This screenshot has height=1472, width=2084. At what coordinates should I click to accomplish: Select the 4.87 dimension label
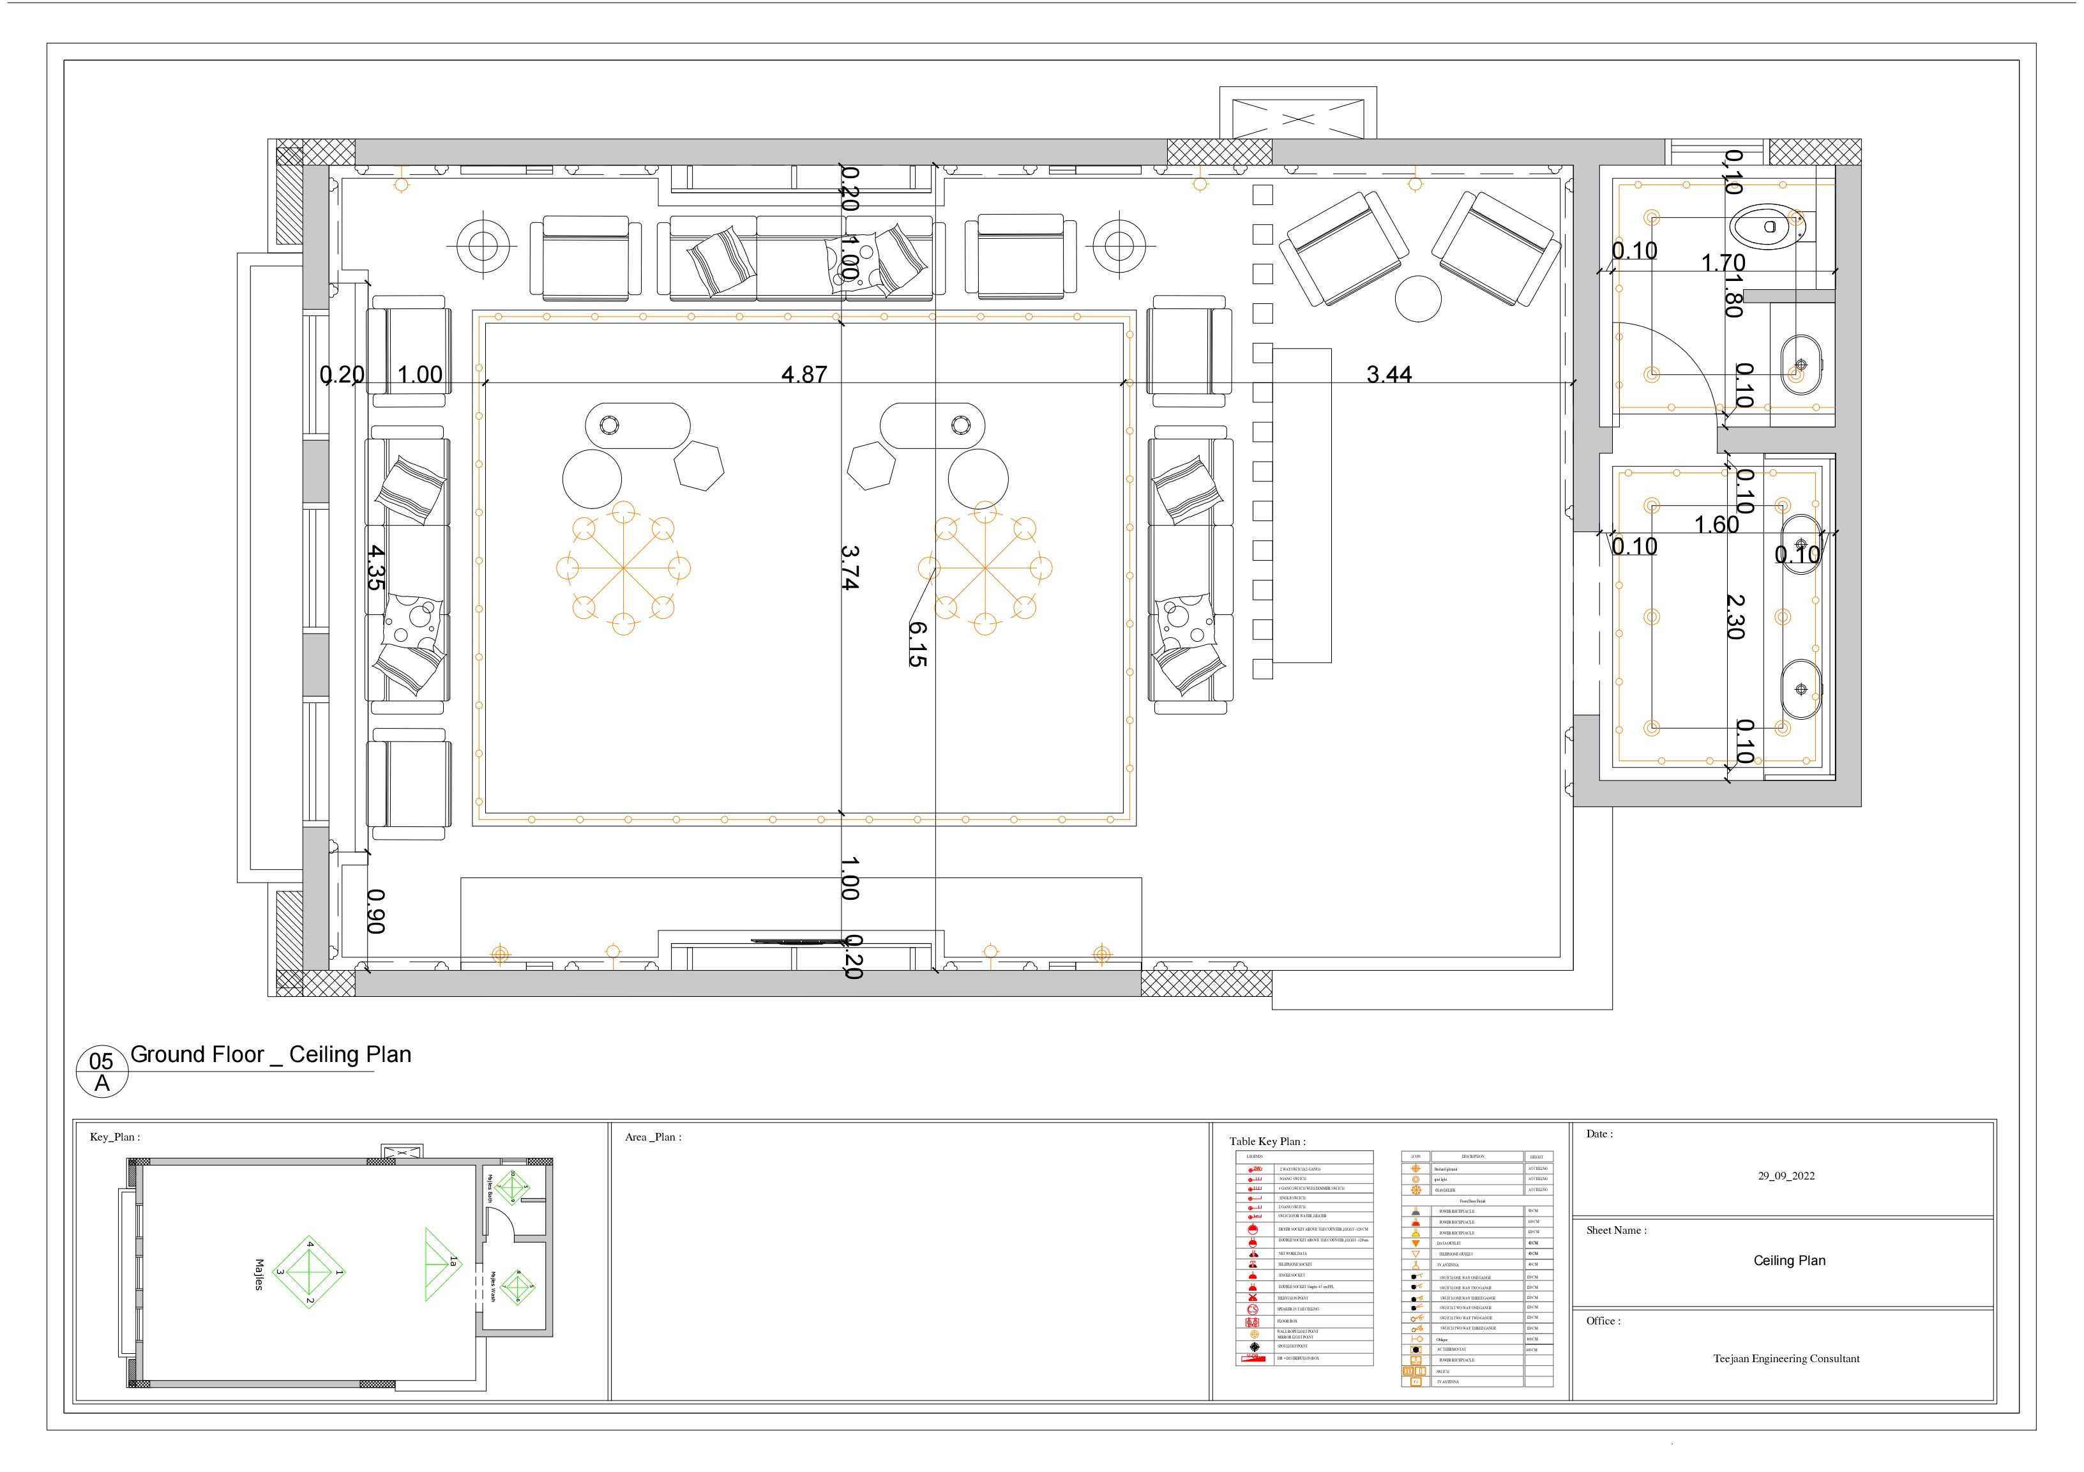pos(804,374)
